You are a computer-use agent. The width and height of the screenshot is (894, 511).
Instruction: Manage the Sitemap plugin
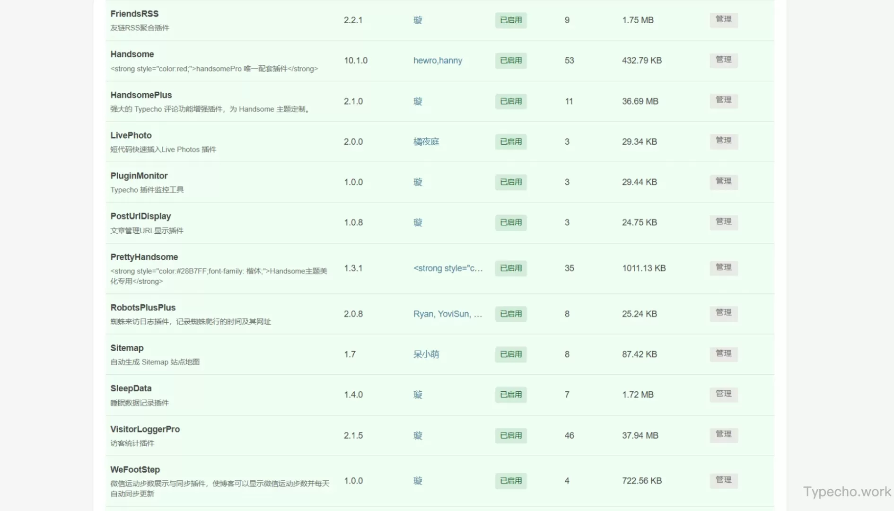click(x=723, y=354)
